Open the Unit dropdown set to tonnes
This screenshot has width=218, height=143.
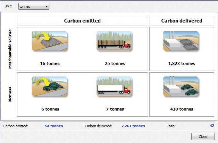(34, 6)
